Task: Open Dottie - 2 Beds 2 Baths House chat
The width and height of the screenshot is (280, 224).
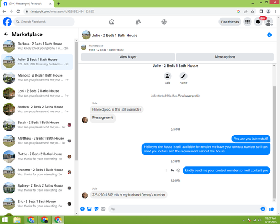Action: [37, 156]
